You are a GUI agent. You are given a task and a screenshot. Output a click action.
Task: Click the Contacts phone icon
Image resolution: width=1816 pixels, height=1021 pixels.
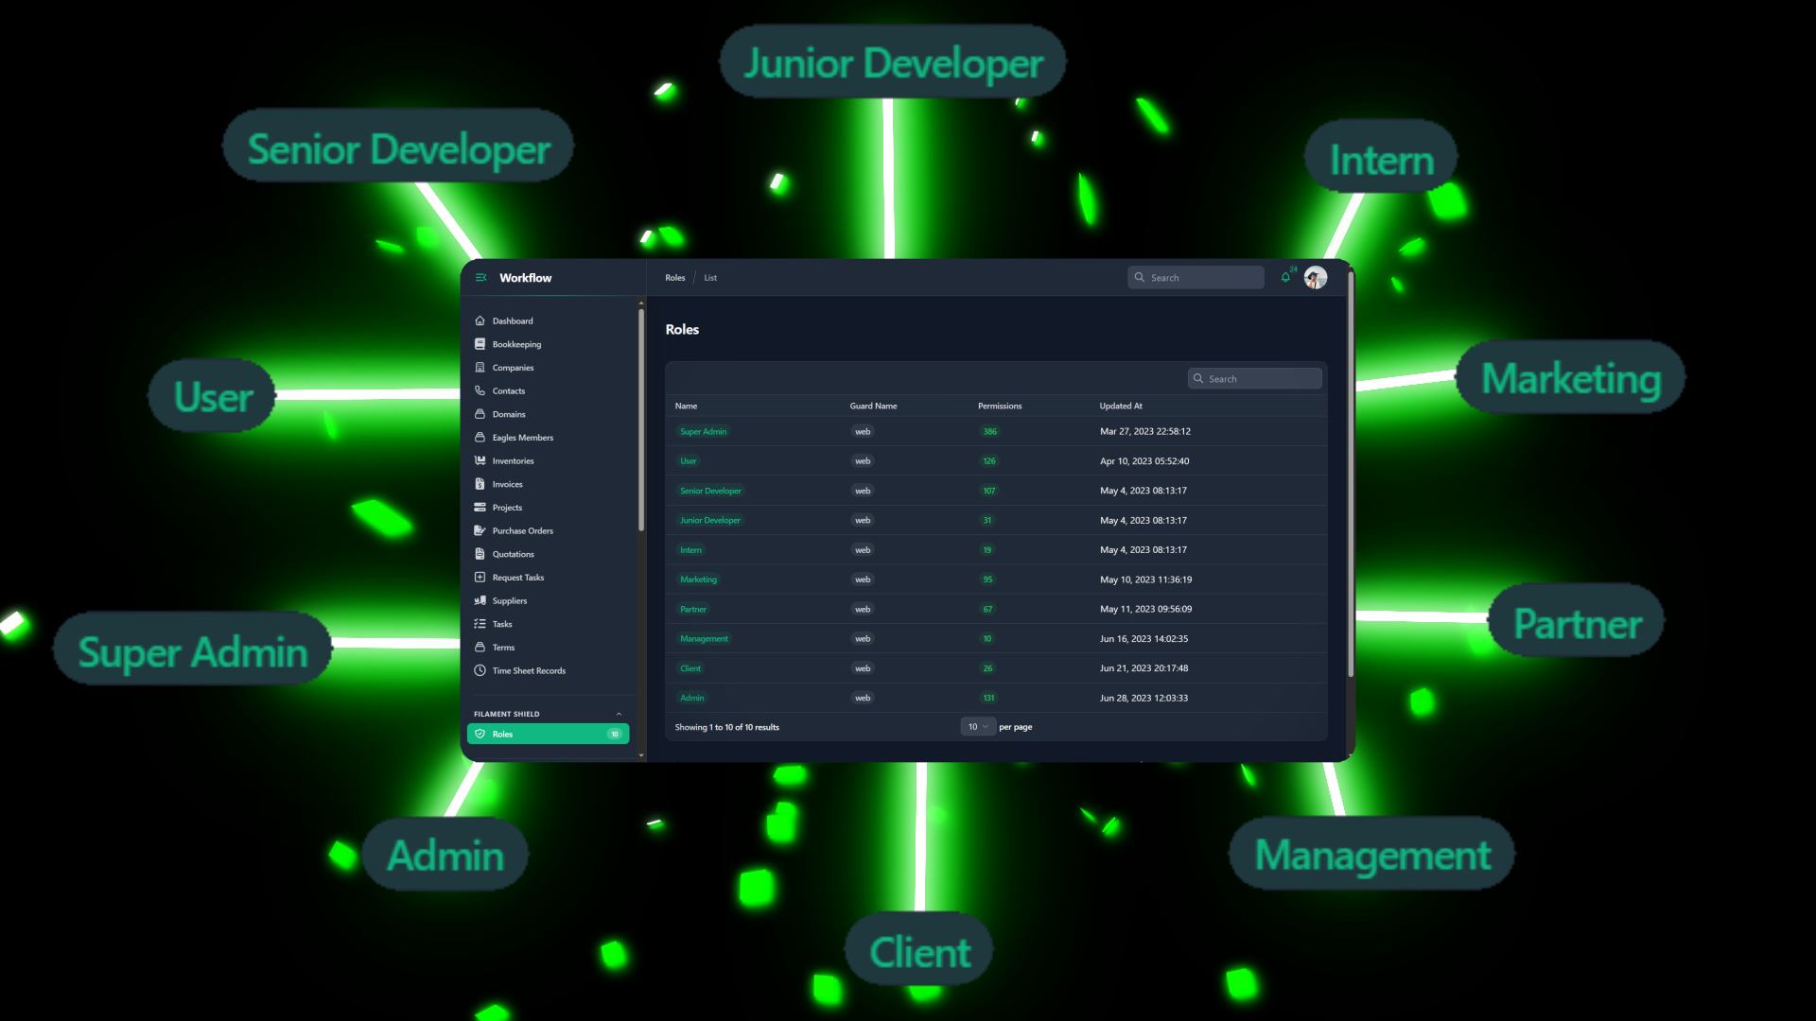(480, 391)
